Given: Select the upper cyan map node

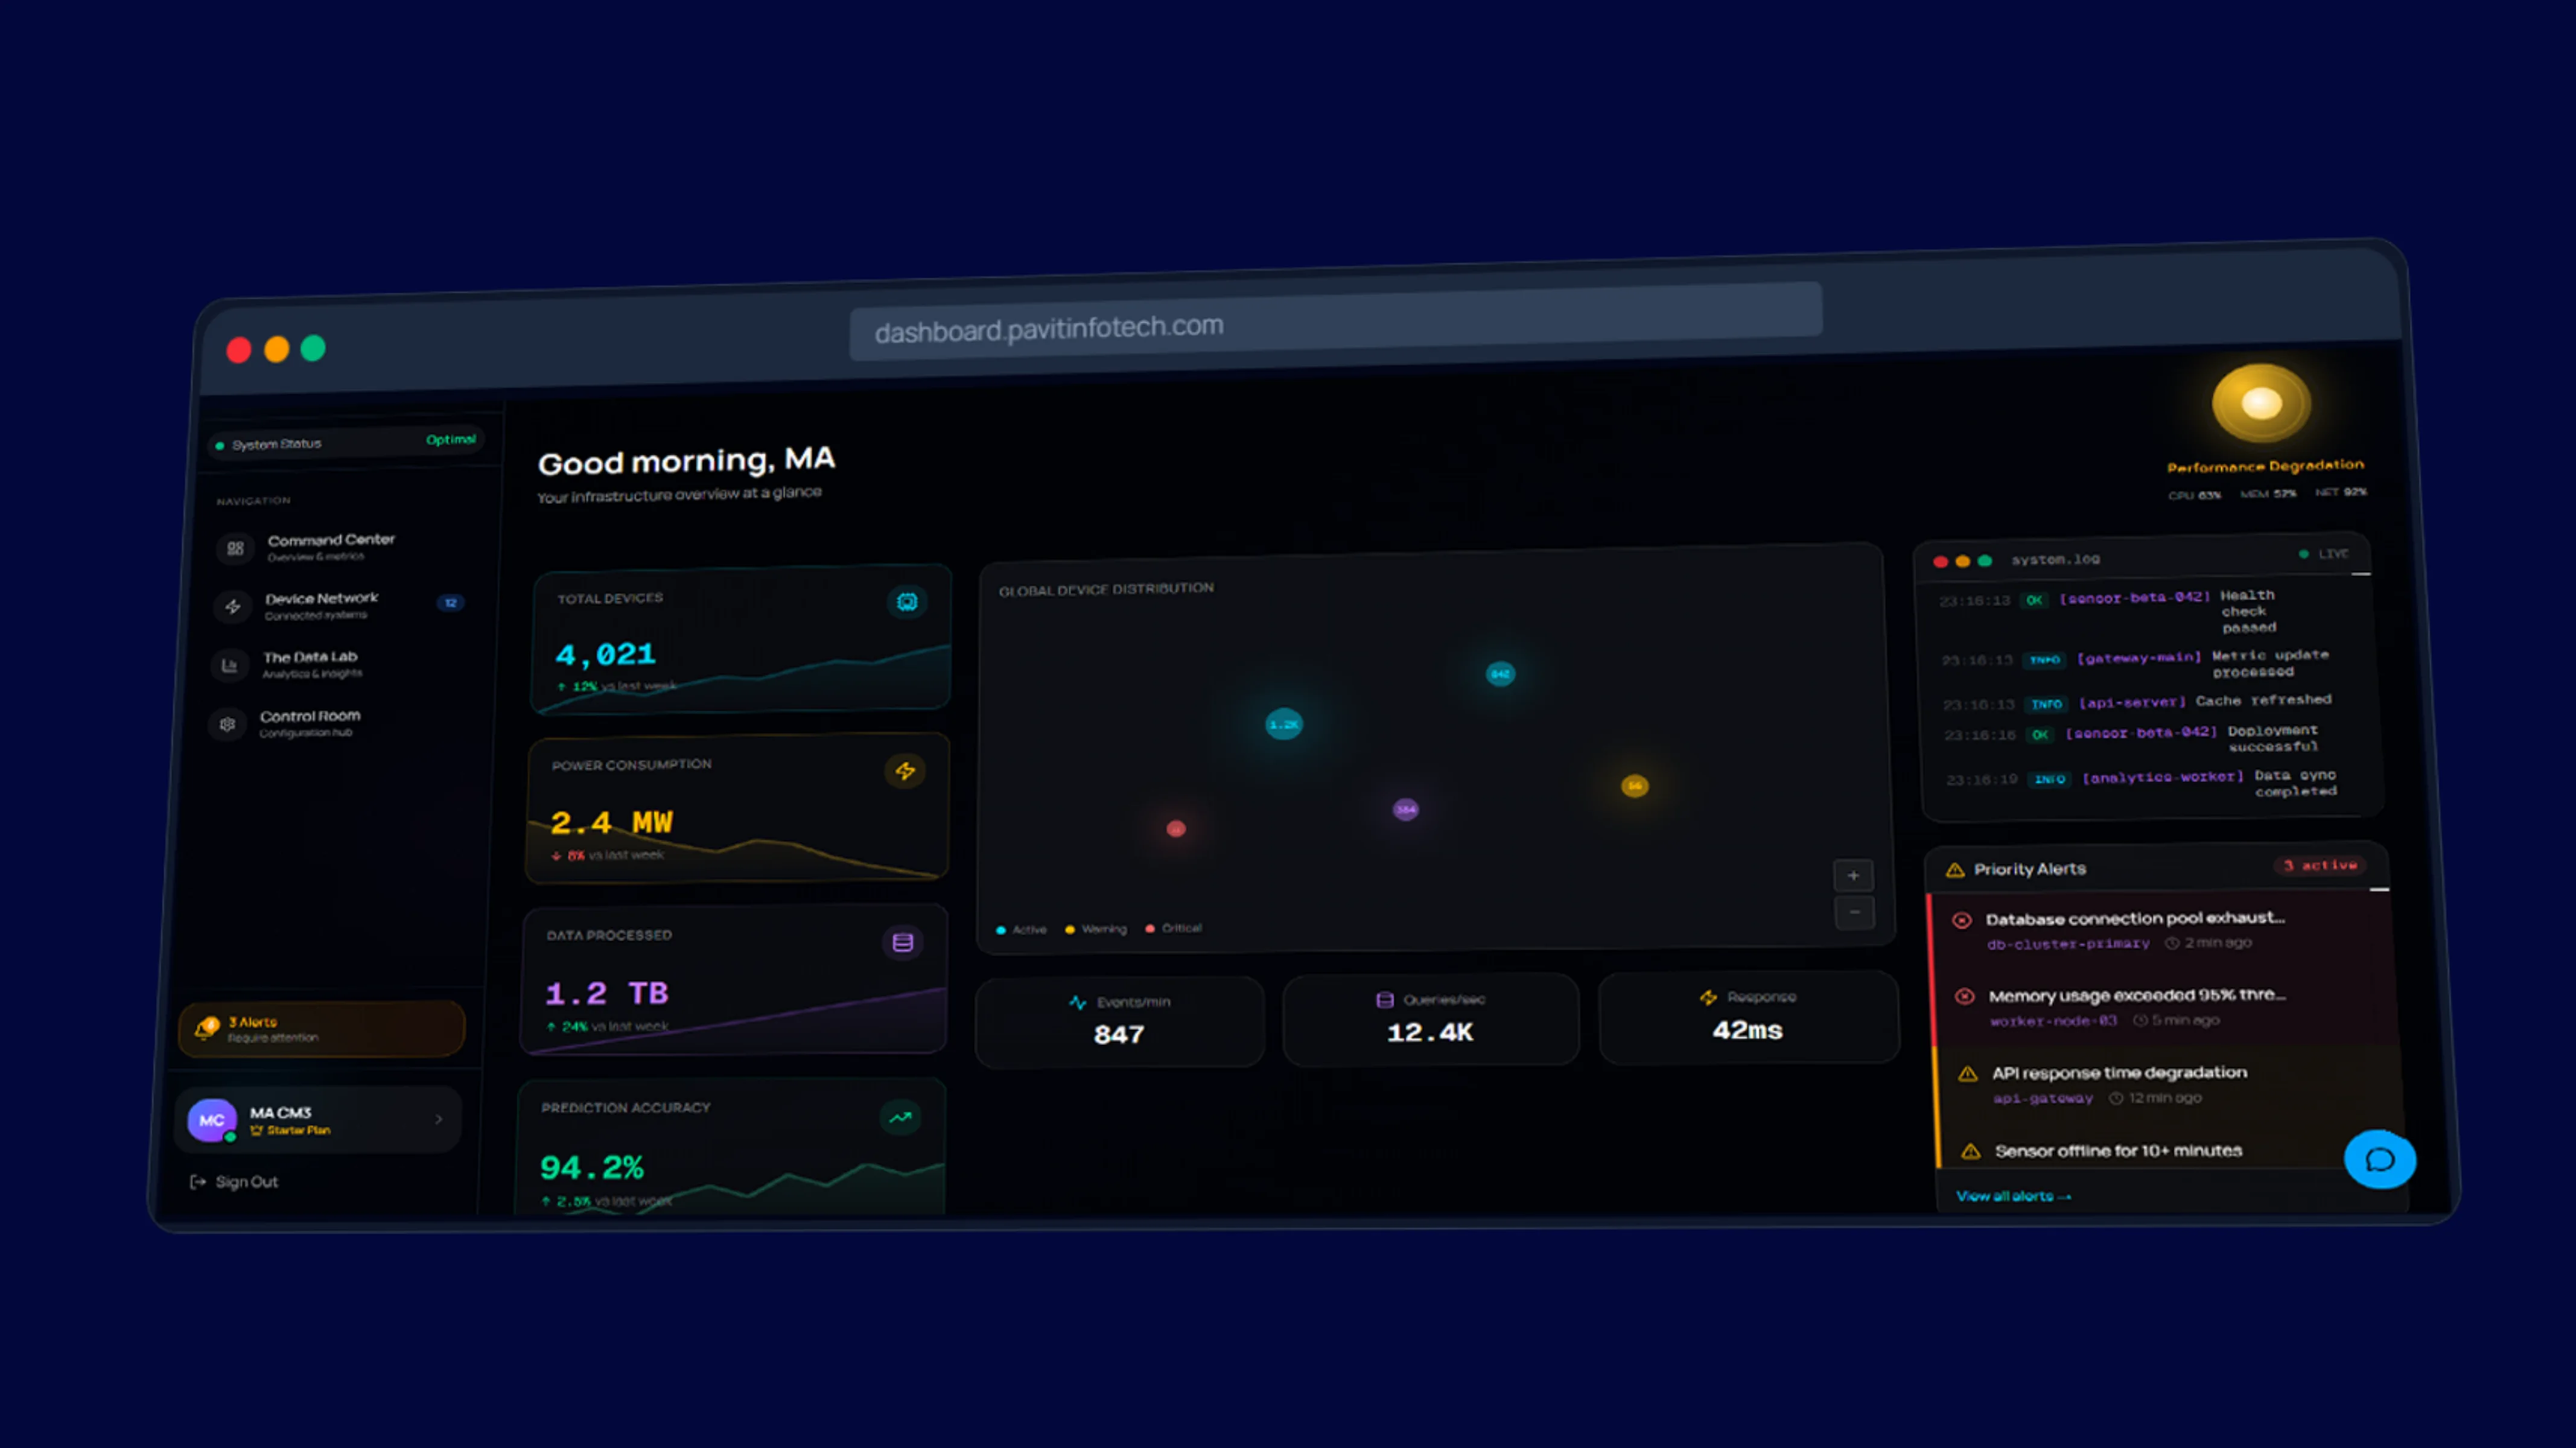Looking at the screenshot, I should coord(1500,674).
